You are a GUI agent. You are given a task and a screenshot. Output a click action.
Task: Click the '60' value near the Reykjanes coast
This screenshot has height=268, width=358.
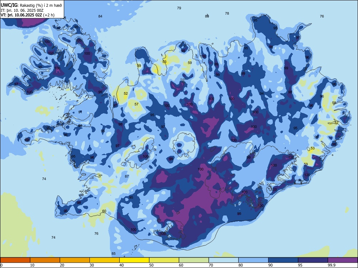pyautogui.click(x=104, y=211)
